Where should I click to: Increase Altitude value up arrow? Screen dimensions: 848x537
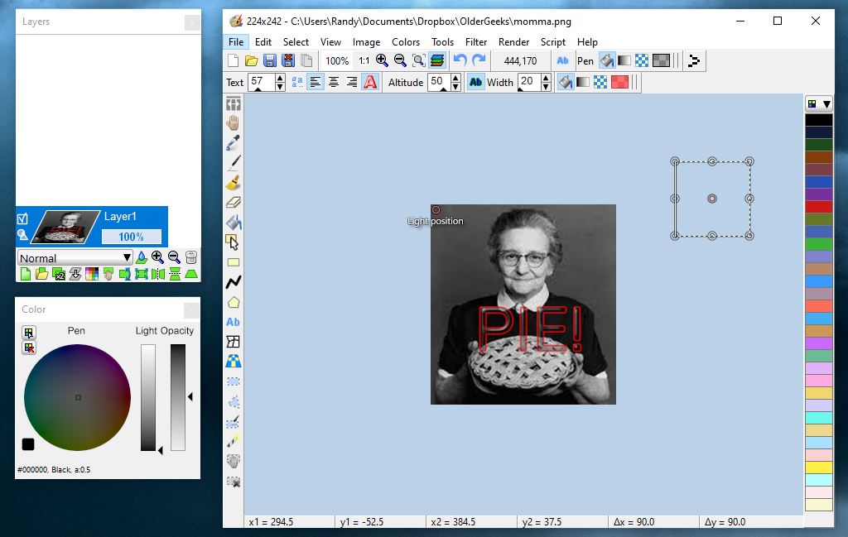pyautogui.click(x=455, y=79)
